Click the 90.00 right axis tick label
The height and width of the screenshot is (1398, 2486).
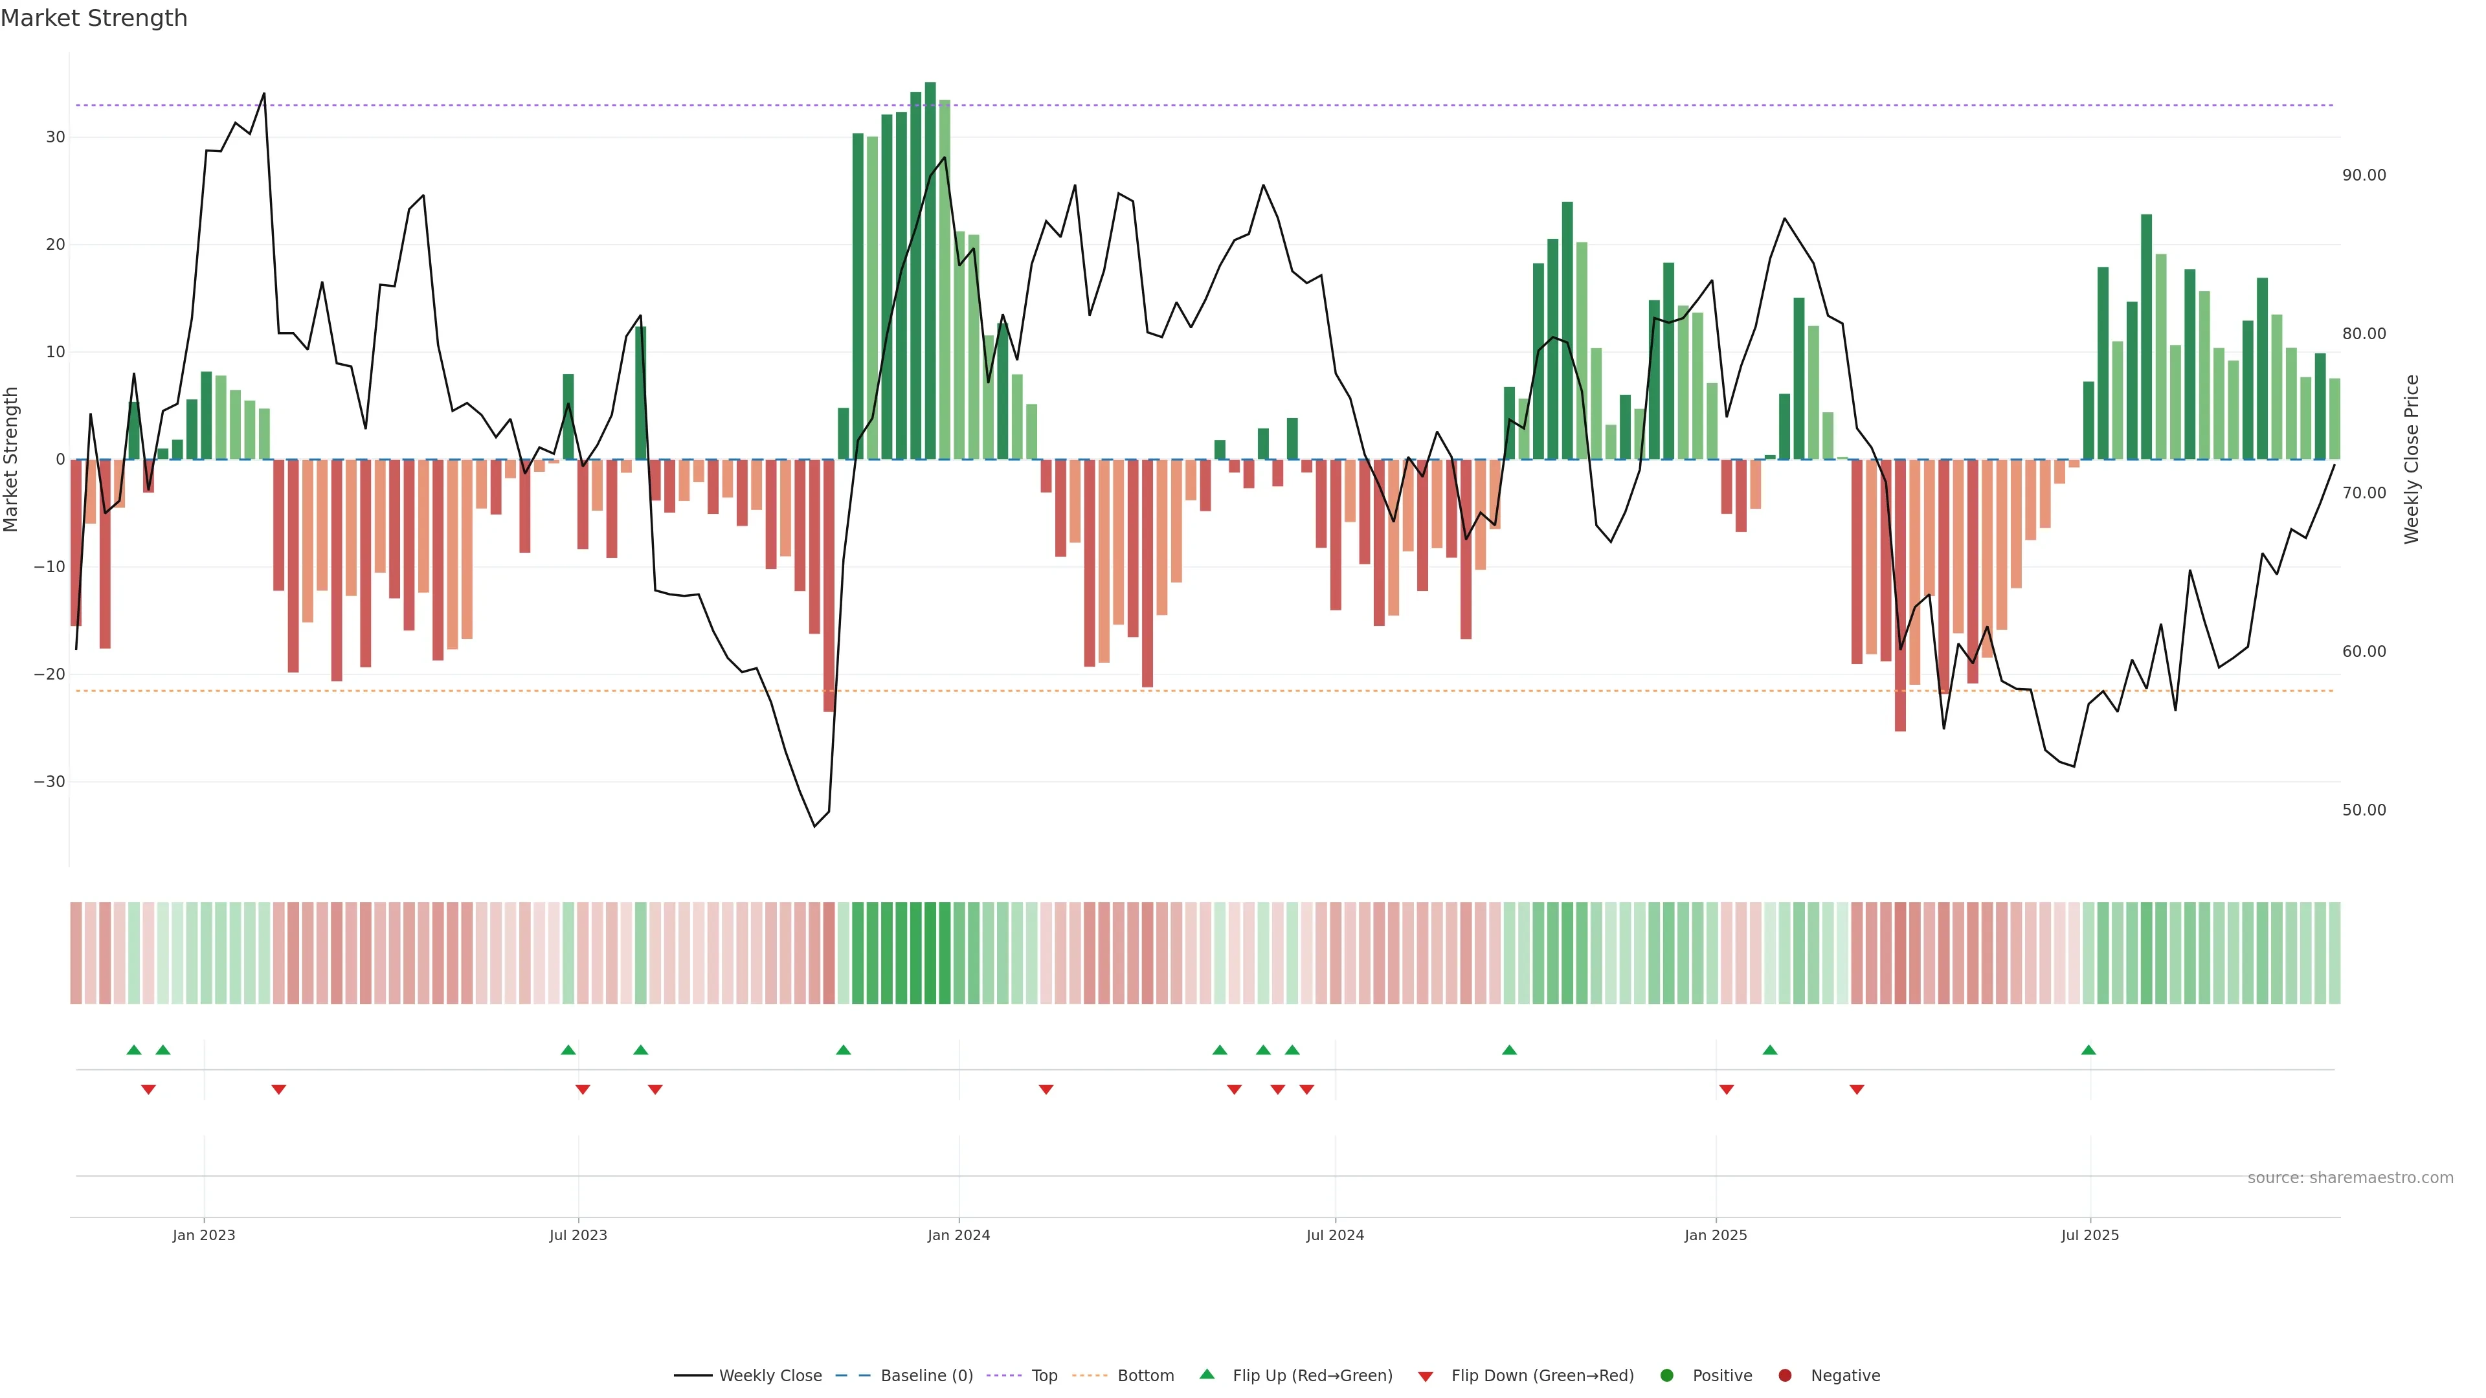[2364, 175]
